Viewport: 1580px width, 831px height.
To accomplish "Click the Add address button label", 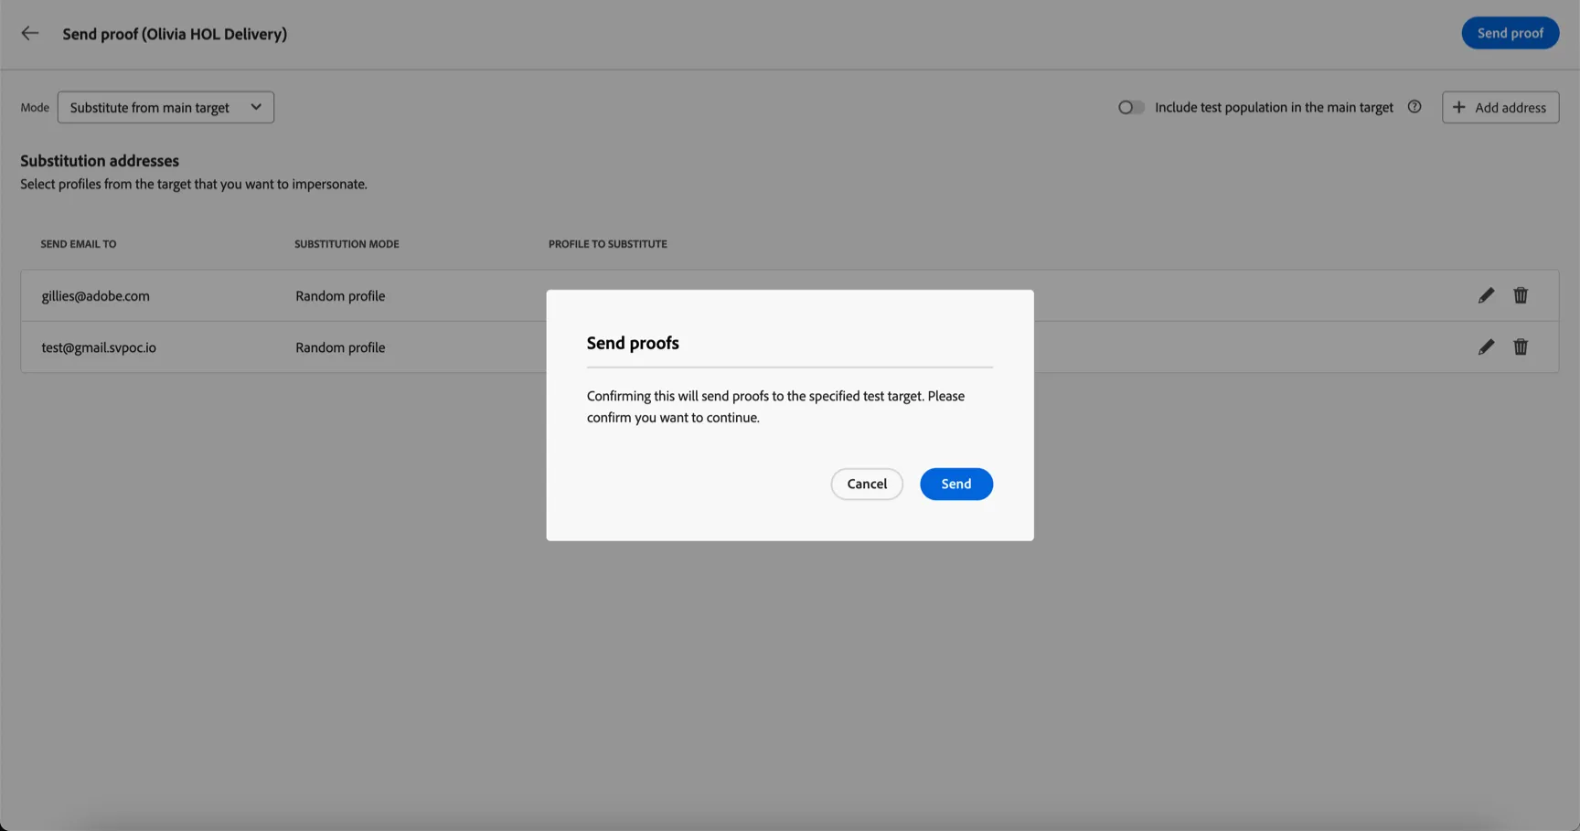I will pyautogui.click(x=1511, y=107).
